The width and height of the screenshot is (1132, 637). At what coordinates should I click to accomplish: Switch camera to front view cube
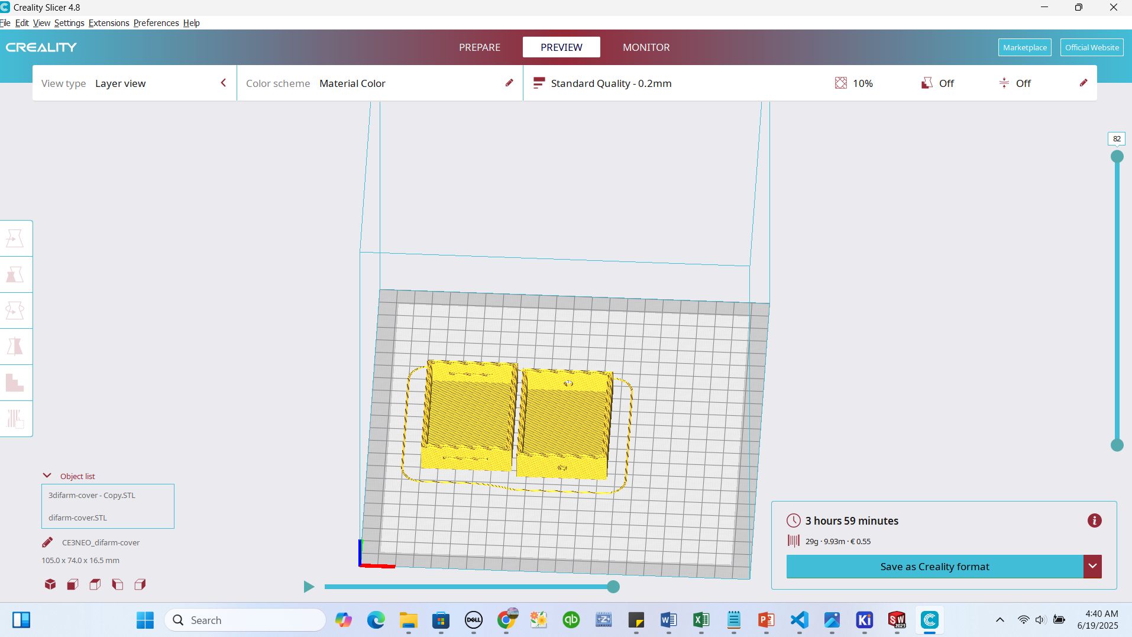coord(73,584)
